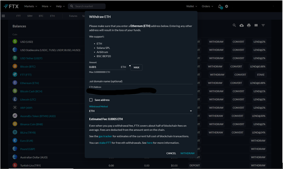Expand the Markets menu

coord(31,6)
